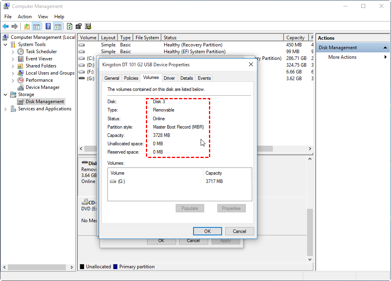The height and width of the screenshot is (281, 391).
Task: Click the Services and Applications icon
Action: coord(13,109)
